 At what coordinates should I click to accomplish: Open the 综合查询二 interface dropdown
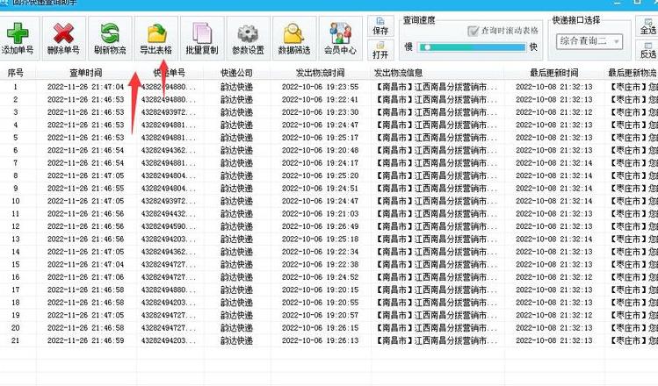point(589,41)
